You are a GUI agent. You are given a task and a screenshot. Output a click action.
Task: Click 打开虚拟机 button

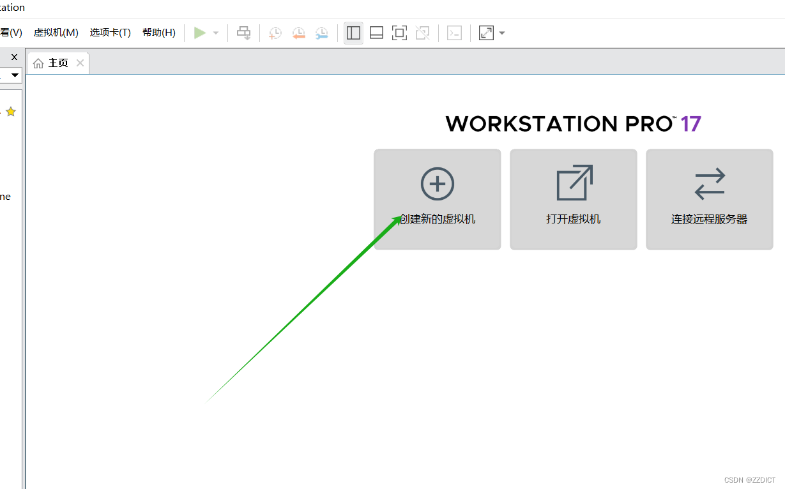pos(574,199)
